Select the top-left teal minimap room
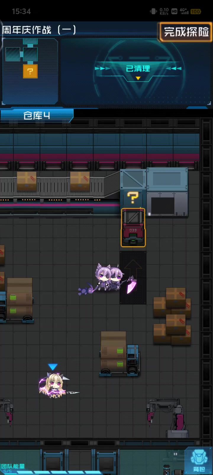This screenshot has width=213, height=475. click(x=13, y=54)
